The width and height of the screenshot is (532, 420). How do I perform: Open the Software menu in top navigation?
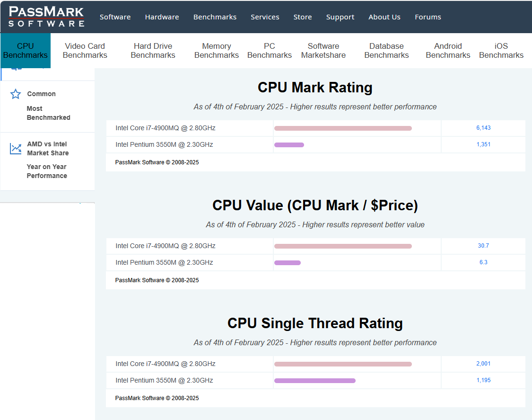(x=115, y=17)
